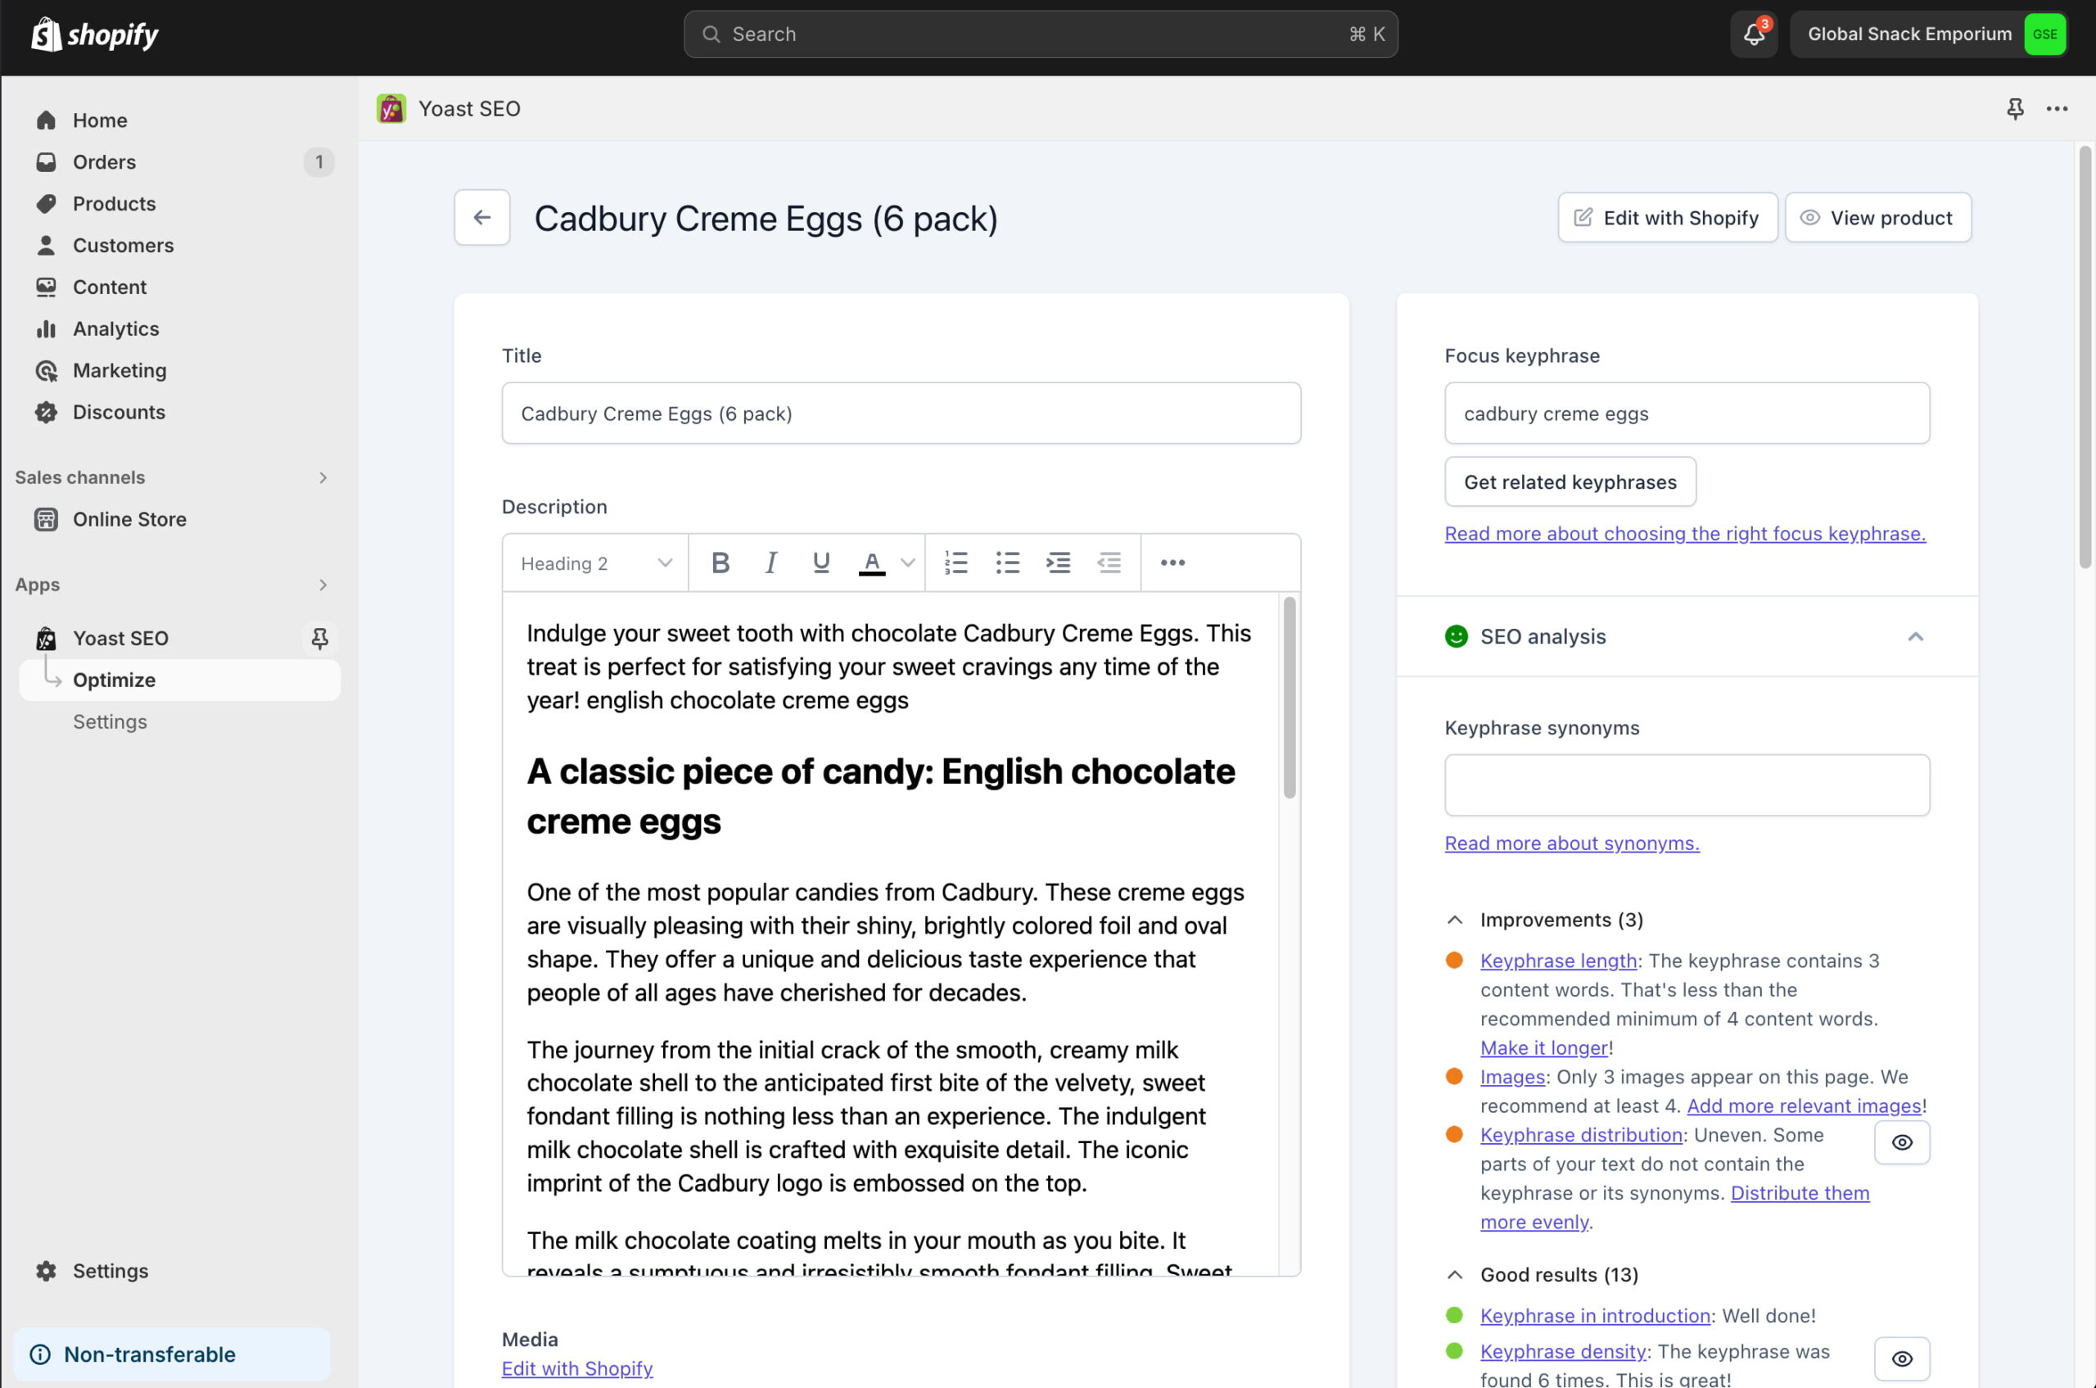Toggle eye highlight for Keyphrase density

point(1902,1359)
